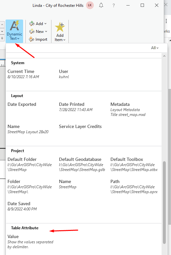Viewport: 171px width, 255px height.
Task: Click the gallery vertical scrollbar thumb
Action: [164, 203]
